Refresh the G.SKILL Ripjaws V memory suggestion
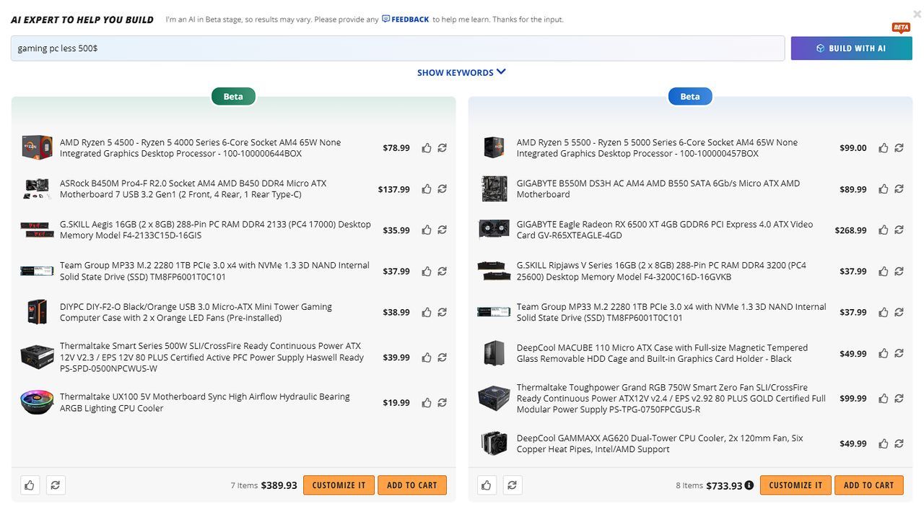The width and height of the screenshot is (924, 520). 899,272
